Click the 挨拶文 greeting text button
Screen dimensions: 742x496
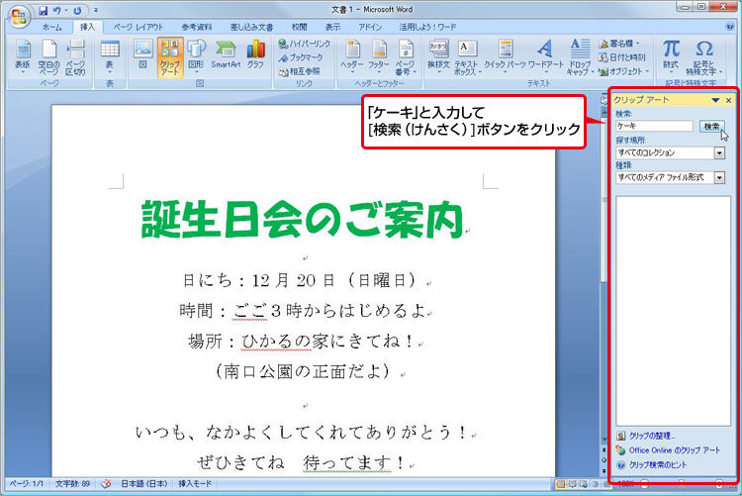pyautogui.click(x=438, y=57)
